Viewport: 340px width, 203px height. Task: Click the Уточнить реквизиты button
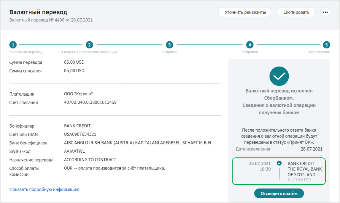[245, 12]
